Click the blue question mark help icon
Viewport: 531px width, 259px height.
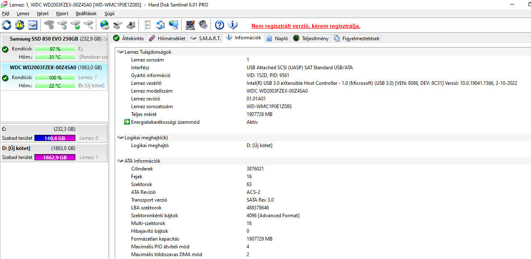click(220, 25)
